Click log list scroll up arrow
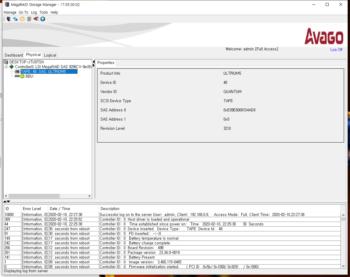The height and width of the screenshot is (277, 350). click(x=343, y=215)
